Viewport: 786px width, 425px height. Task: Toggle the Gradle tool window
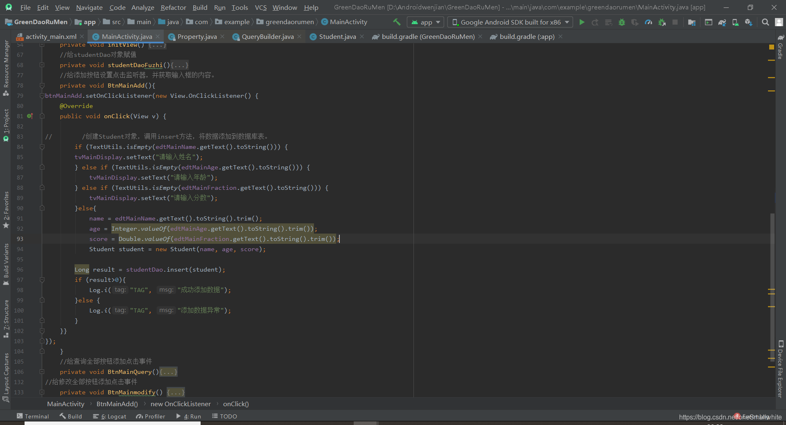point(780,47)
